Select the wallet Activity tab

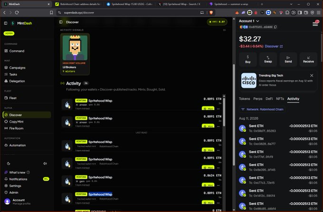pyautogui.click(x=293, y=99)
